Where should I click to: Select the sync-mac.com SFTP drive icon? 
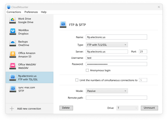13,89
